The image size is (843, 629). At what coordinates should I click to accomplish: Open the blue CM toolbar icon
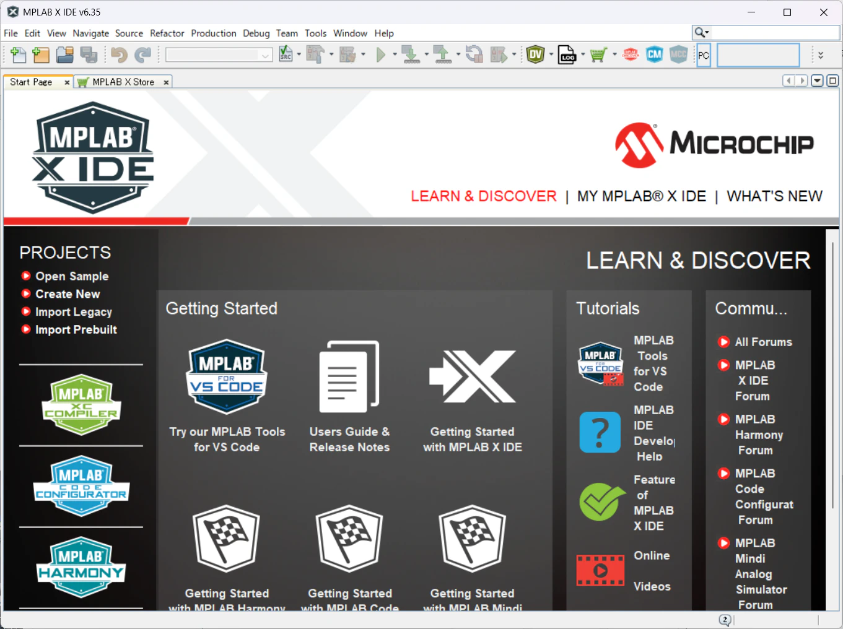click(x=655, y=54)
